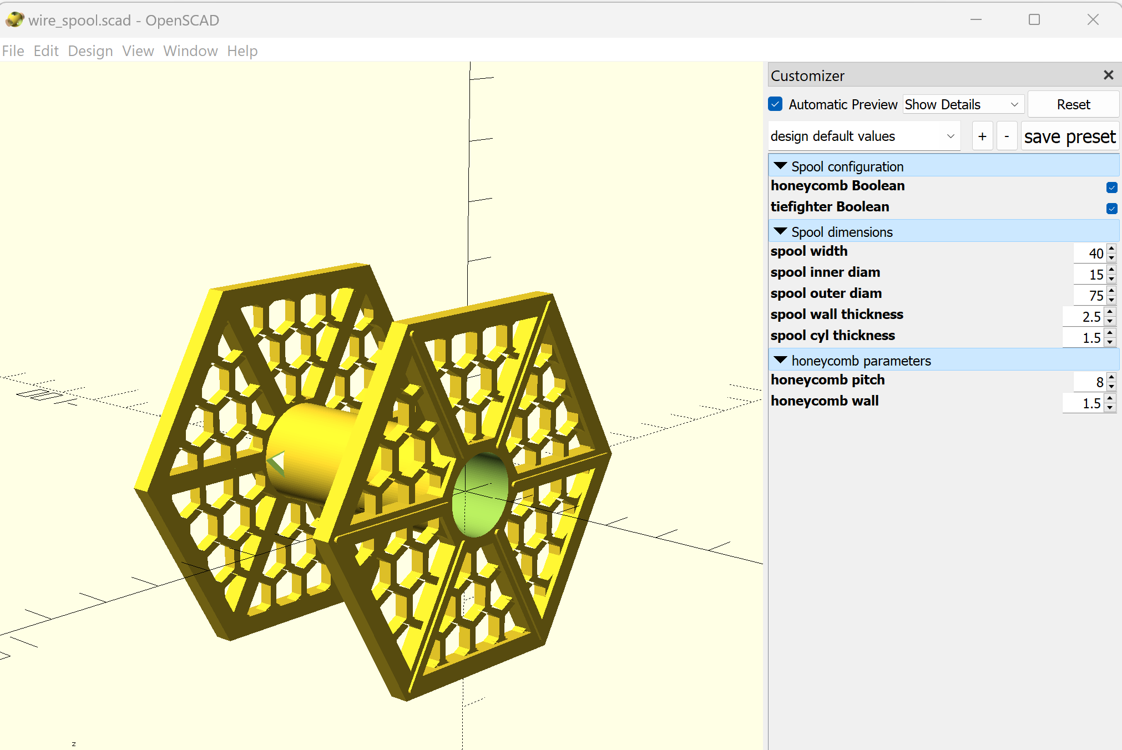Screen dimensions: 1122x750
Task: Decrement honeycomb wall with its down arrow
Action: pos(1110,407)
